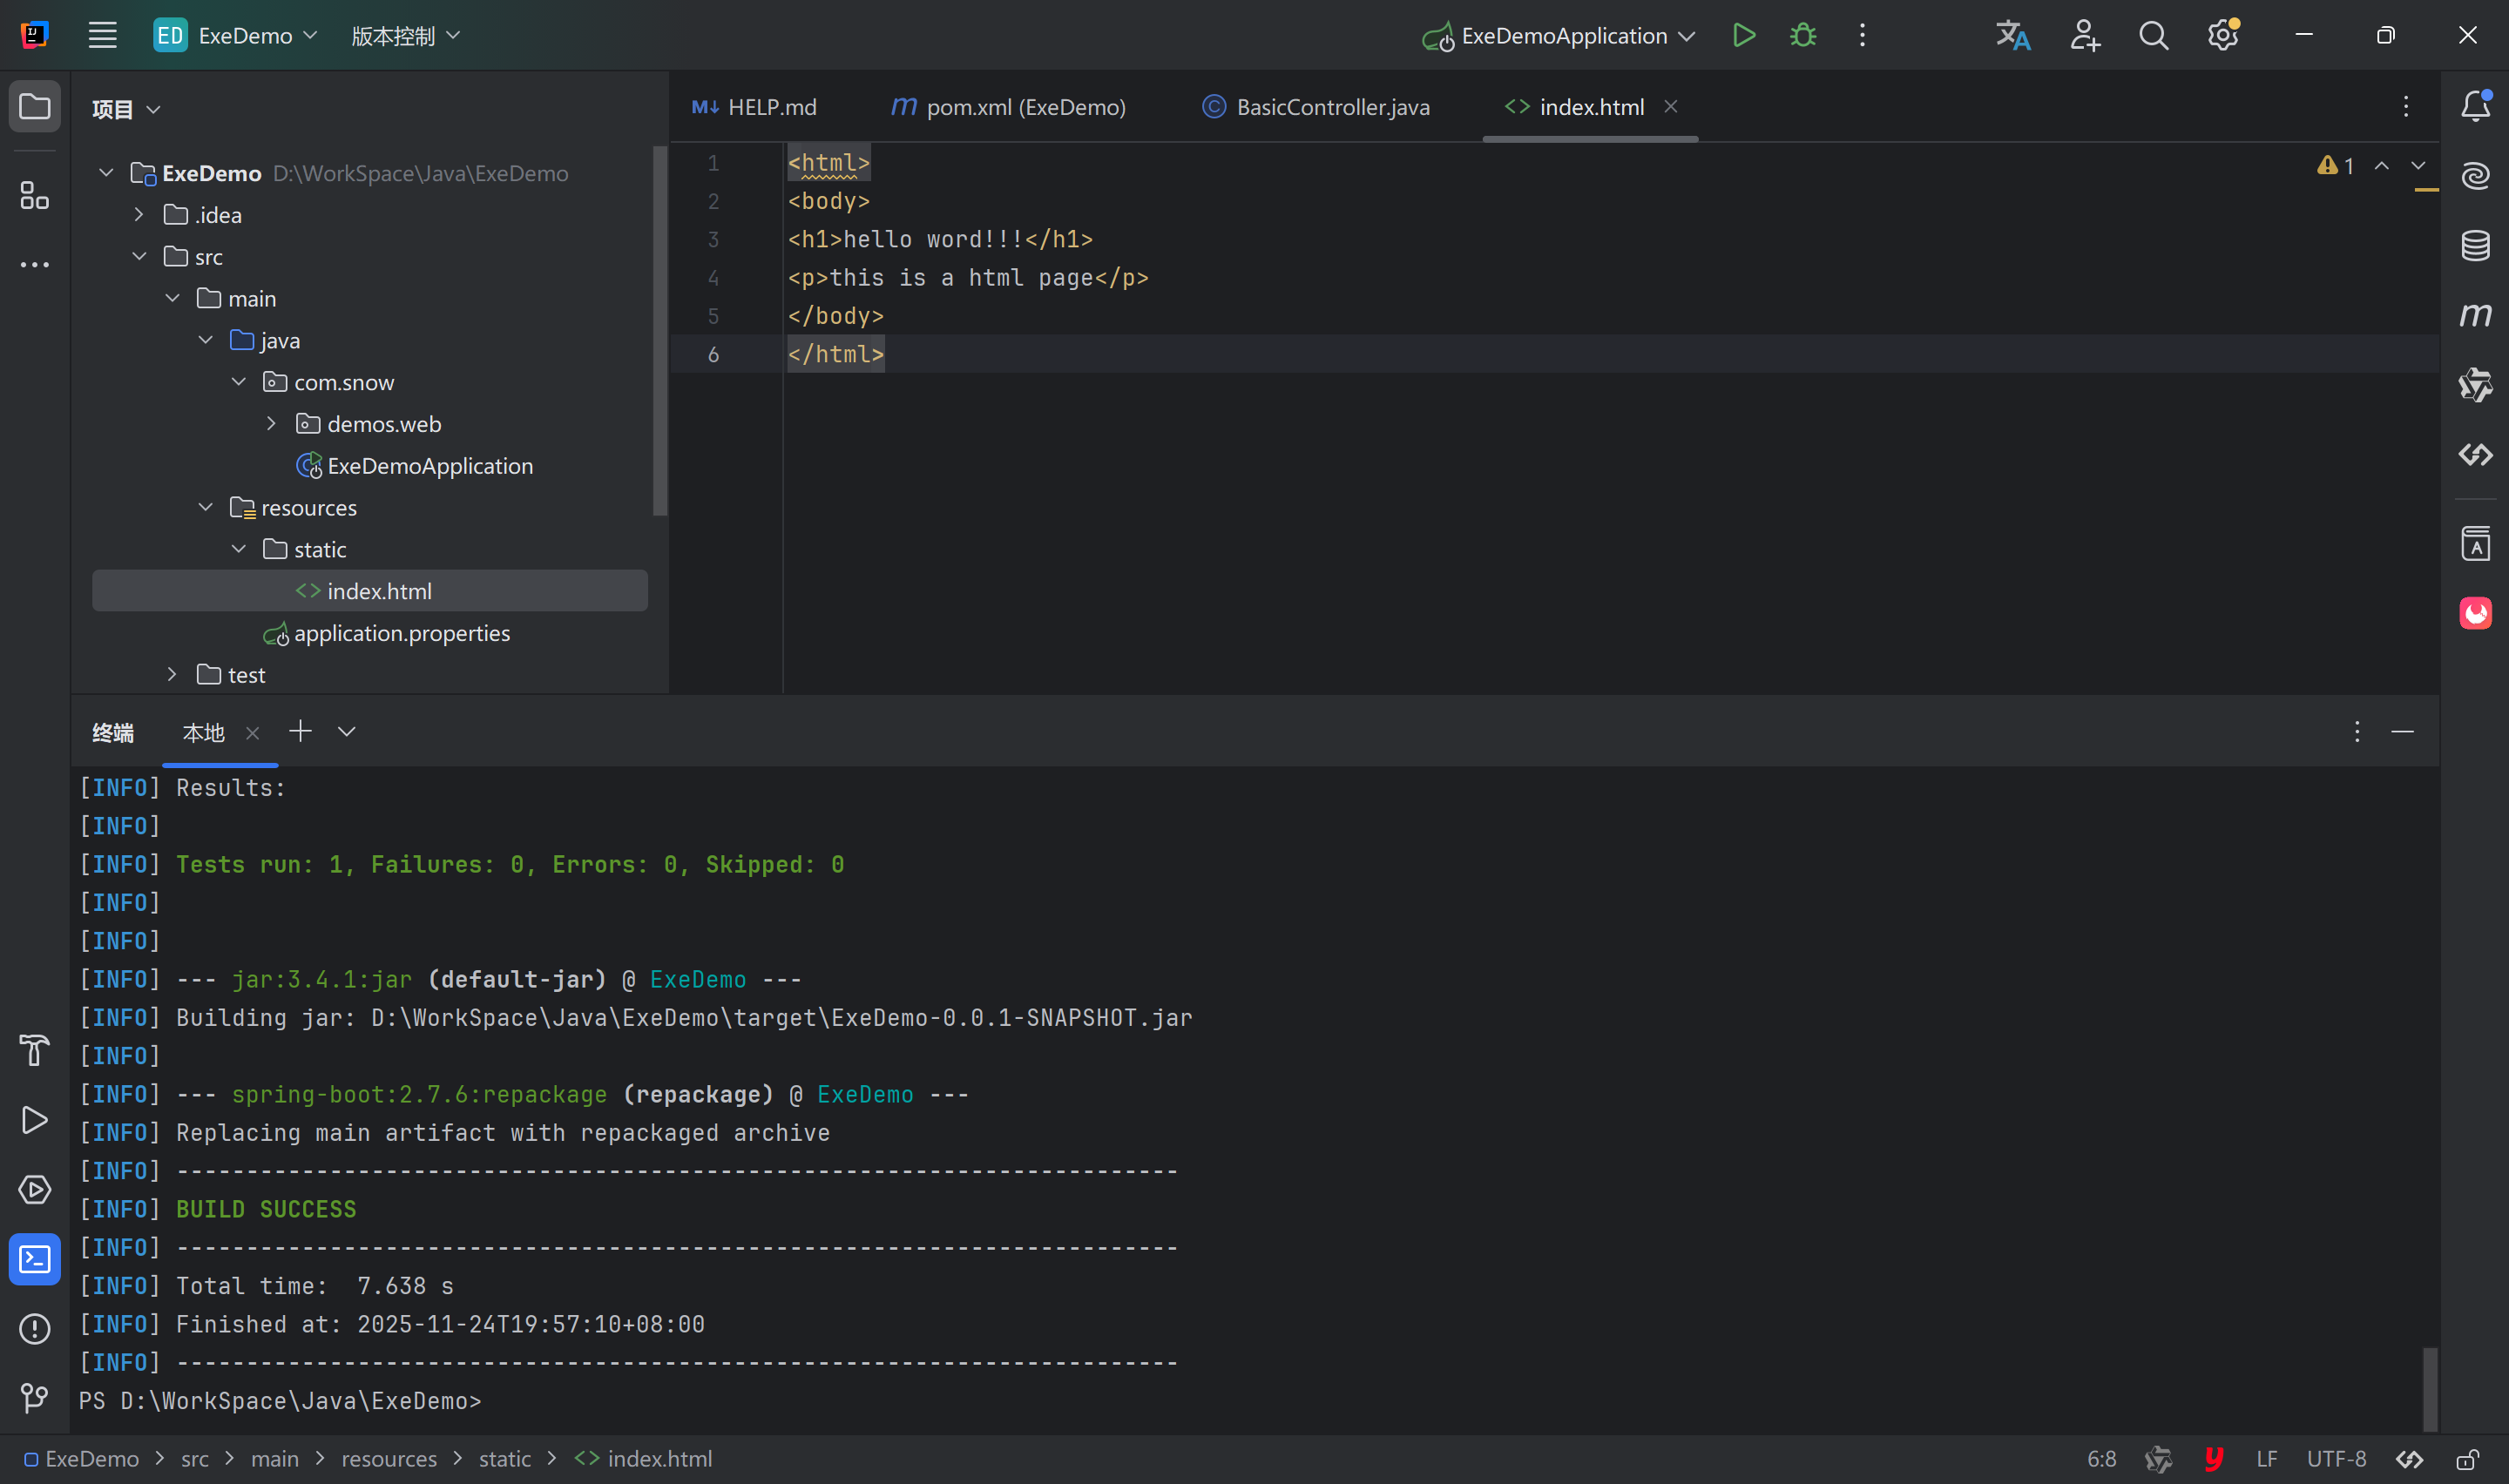
Task: Run ExeDemoApplication with the green play button
Action: point(1743,35)
